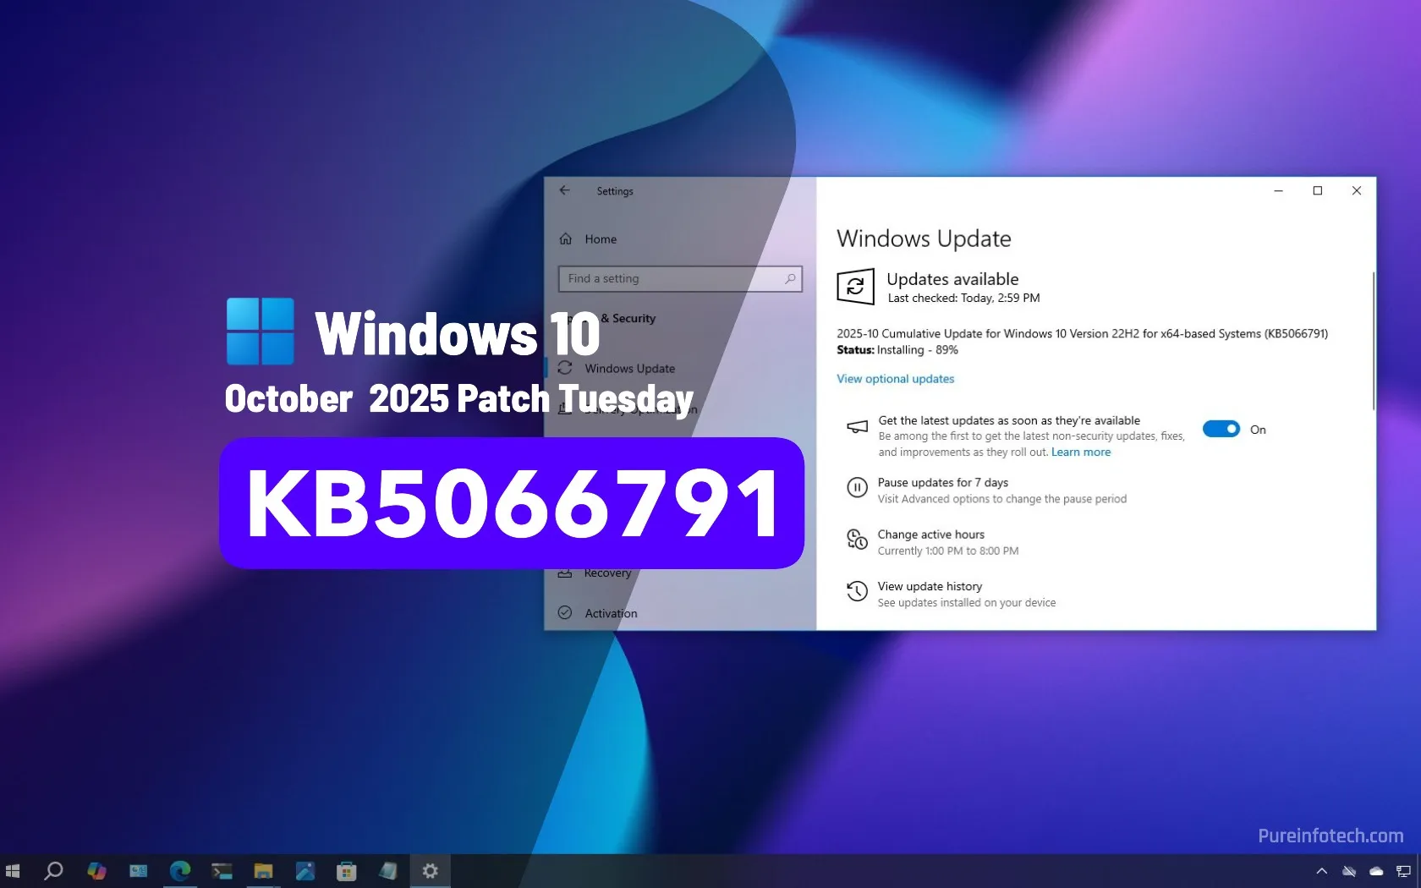
Task: Open the Windows Start menu
Action: click(13, 870)
